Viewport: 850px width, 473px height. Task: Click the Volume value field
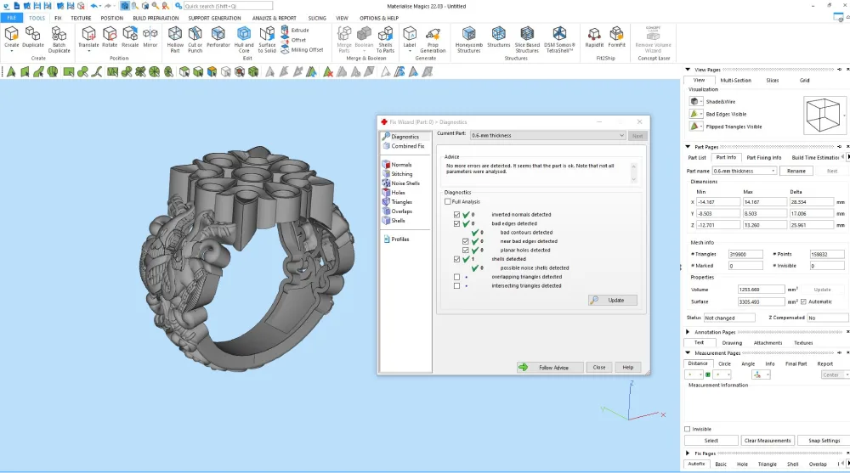pyautogui.click(x=761, y=290)
